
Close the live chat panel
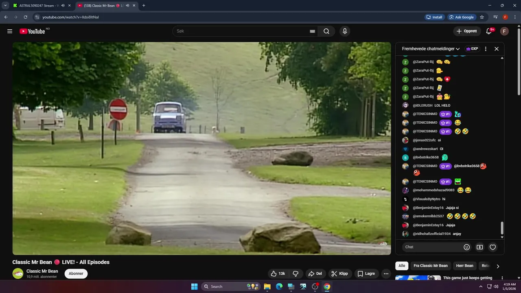pos(497,49)
